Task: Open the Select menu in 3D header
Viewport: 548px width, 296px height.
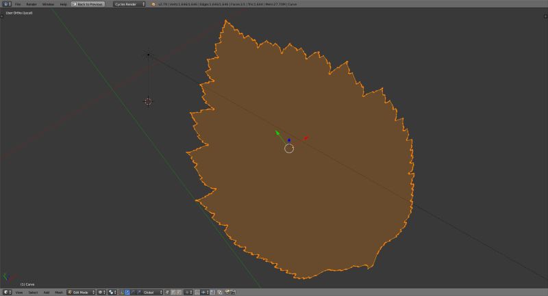Action: click(33, 293)
